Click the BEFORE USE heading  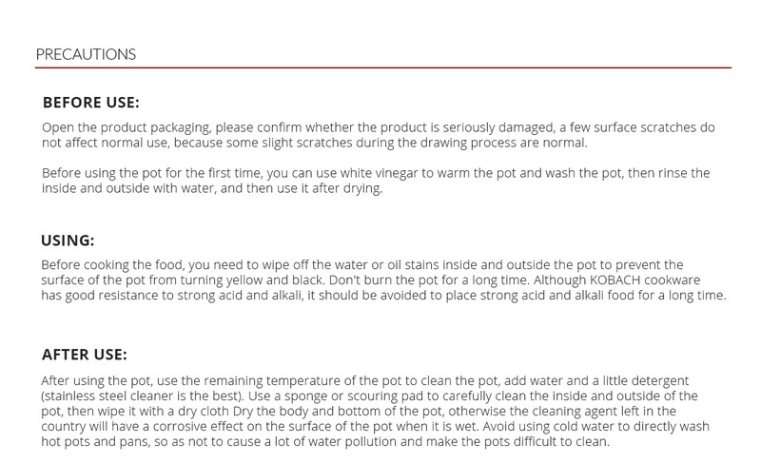click(x=90, y=103)
